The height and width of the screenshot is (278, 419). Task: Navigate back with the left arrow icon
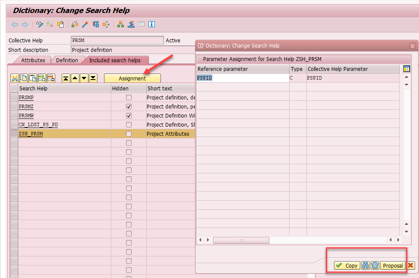point(14,25)
